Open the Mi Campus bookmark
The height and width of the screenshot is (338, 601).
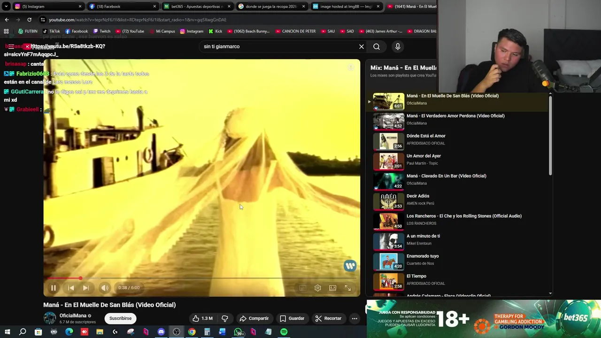coord(162,31)
